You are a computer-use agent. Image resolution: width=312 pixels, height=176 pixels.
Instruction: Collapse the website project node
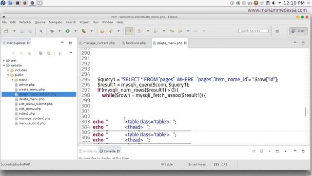tap(4, 65)
